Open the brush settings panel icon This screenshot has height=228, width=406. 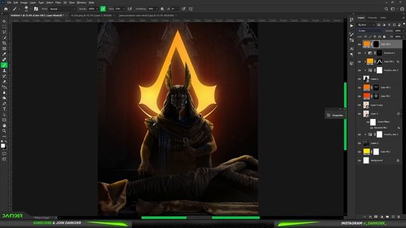point(36,9)
